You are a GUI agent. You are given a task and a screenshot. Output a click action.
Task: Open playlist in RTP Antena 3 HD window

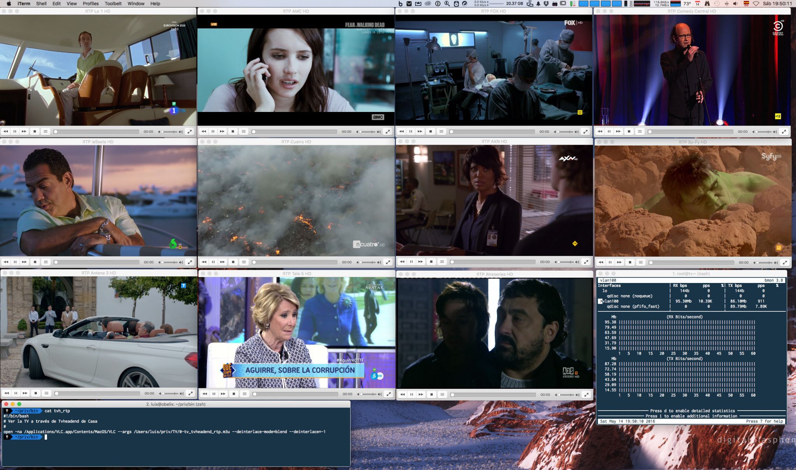47,393
